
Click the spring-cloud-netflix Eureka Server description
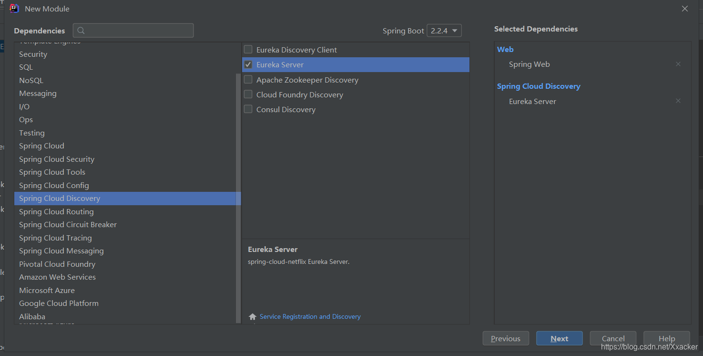(299, 262)
